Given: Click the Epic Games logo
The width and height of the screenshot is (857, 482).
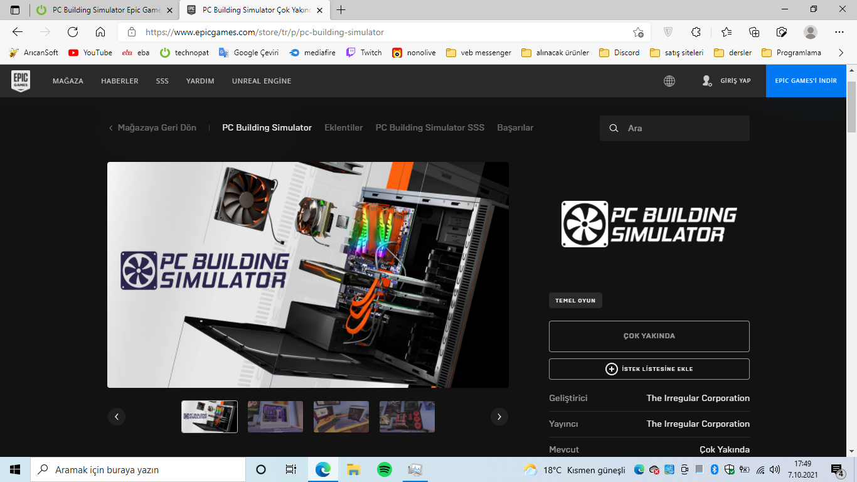Looking at the screenshot, I should [x=21, y=81].
